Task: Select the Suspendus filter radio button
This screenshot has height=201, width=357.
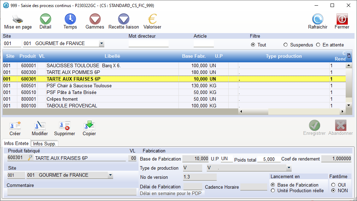Action: tap(286, 45)
